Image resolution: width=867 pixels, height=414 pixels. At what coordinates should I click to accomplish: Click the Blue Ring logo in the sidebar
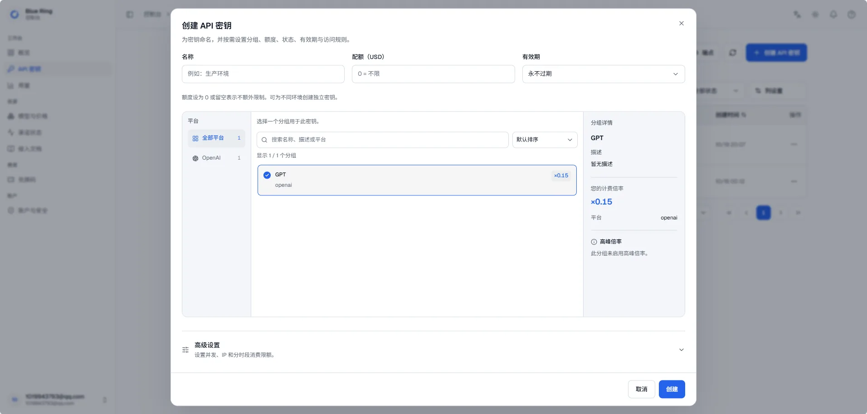15,15
